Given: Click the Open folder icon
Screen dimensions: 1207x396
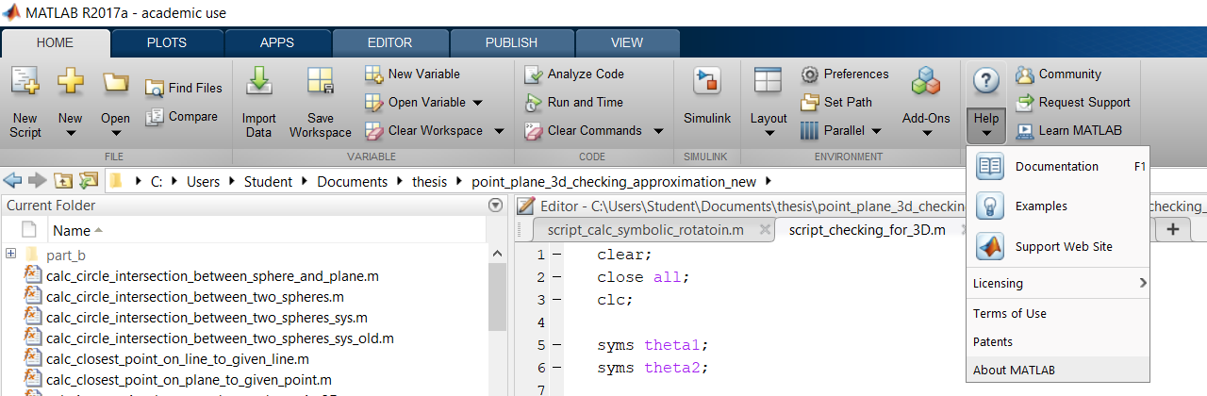Looking at the screenshot, I should (115, 83).
